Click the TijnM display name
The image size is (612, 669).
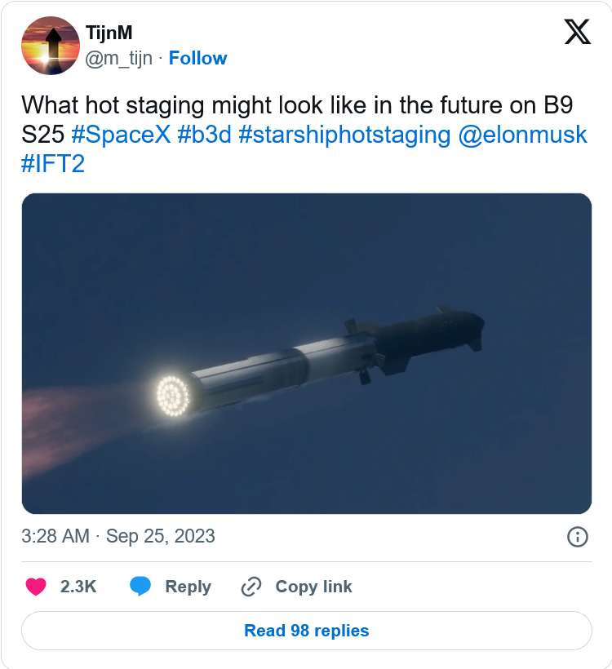[109, 33]
